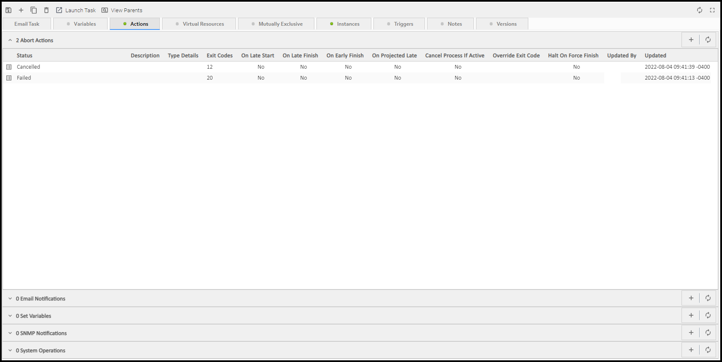The height and width of the screenshot is (362, 722).
Task: Click the View Parents button
Action: 122,10
